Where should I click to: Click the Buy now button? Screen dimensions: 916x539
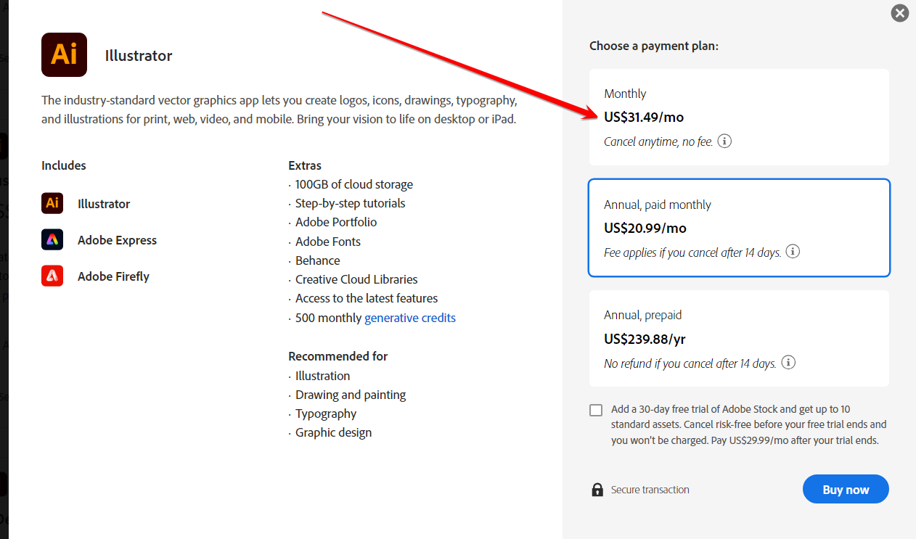(x=845, y=489)
